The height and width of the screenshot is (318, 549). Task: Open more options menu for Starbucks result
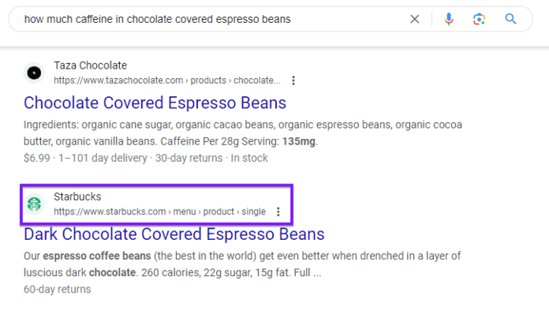point(278,211)
